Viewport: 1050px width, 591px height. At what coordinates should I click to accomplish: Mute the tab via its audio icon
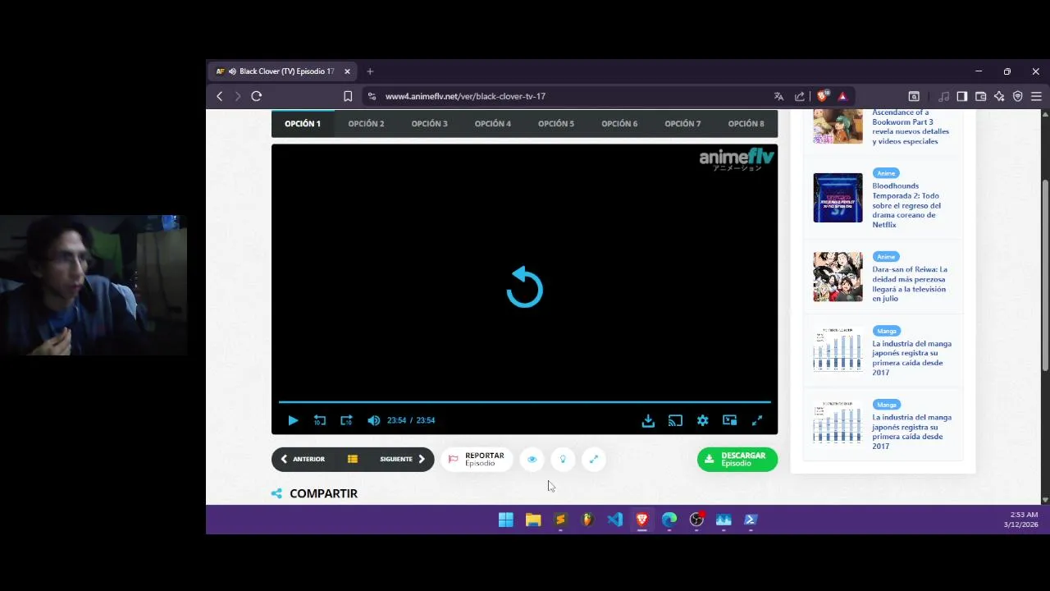click(x=233, y=71)
